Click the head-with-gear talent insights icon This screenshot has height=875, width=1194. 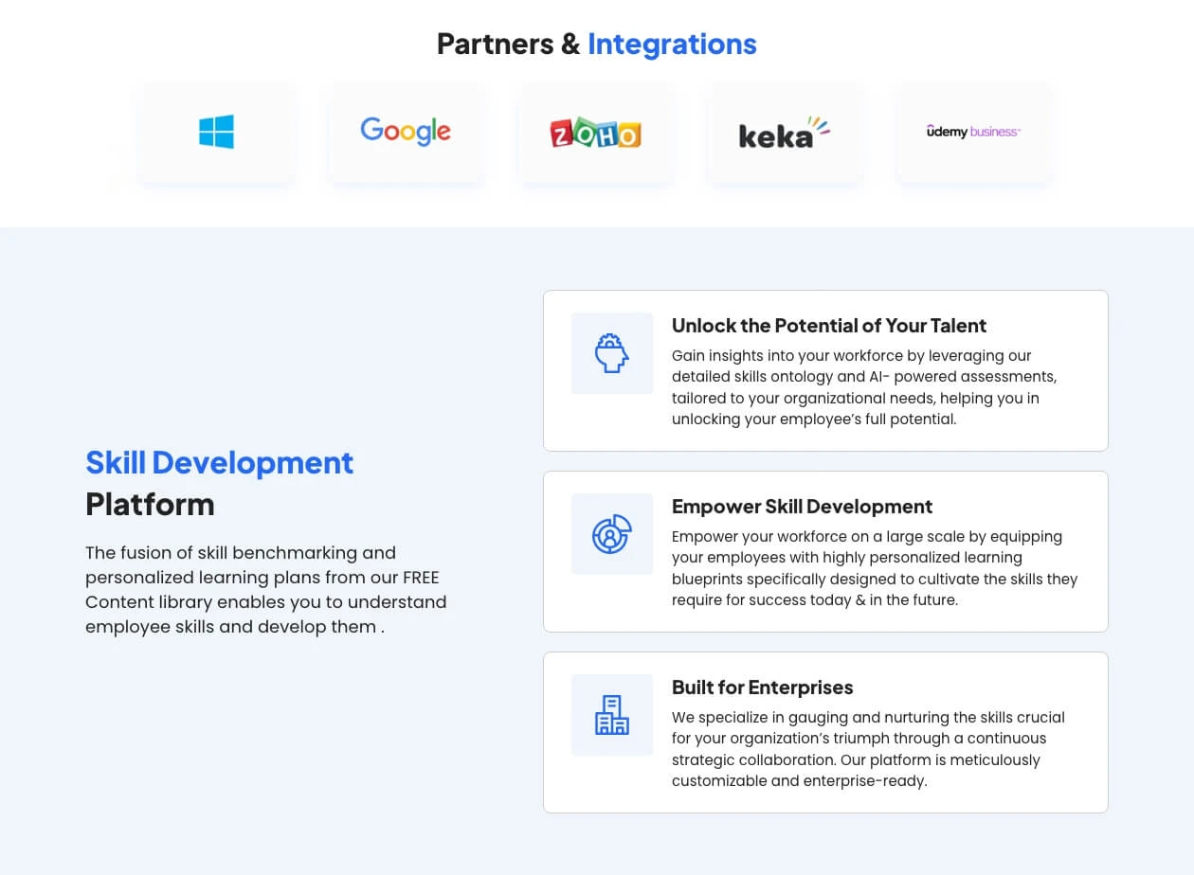point(611,352)
